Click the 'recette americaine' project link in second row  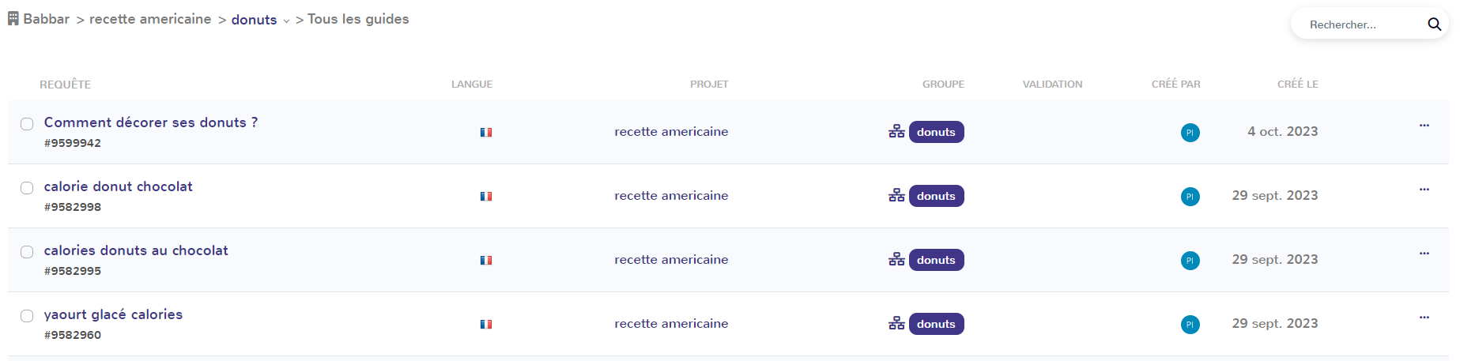point(671,196)
